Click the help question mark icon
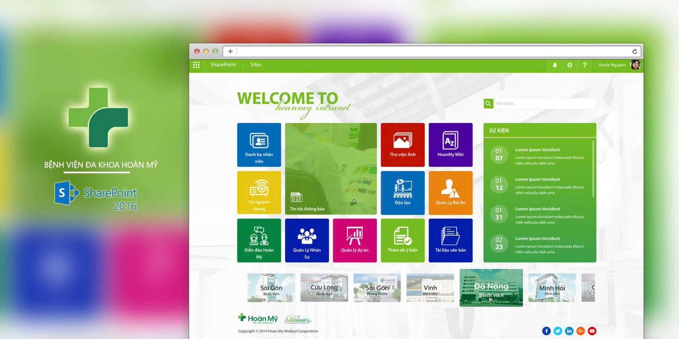The width and height of the screenshot is (679, 339). pos(584,65)
